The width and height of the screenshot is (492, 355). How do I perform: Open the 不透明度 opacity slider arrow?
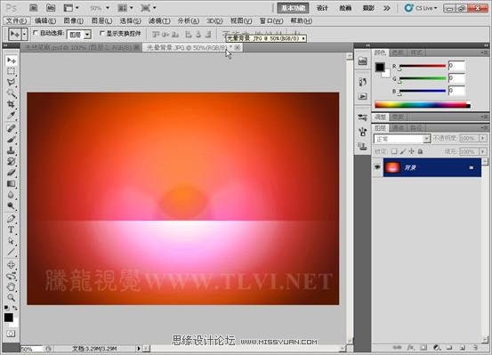click(x=483, y=138)
